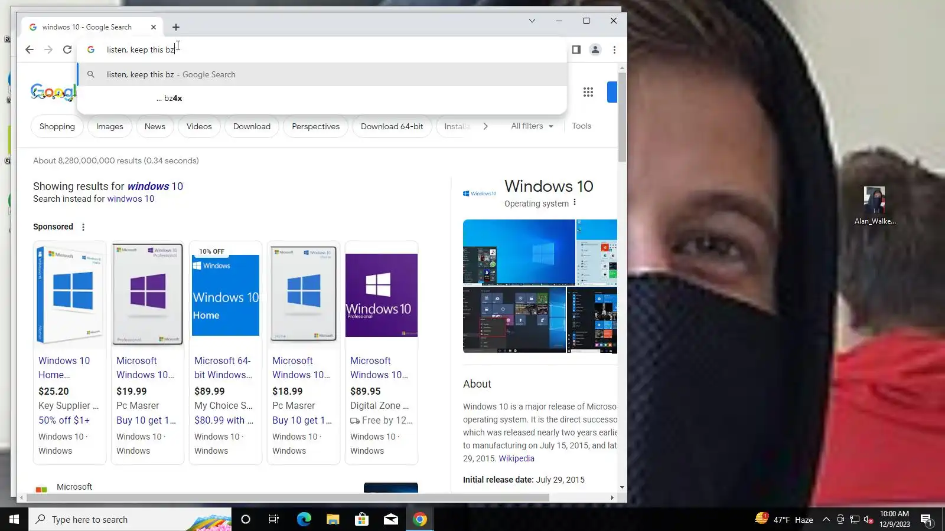Screen dimensions: 945x531
Task: Click the Windows 10 logo in knowledge panel
Action: (x=480, y=194)
